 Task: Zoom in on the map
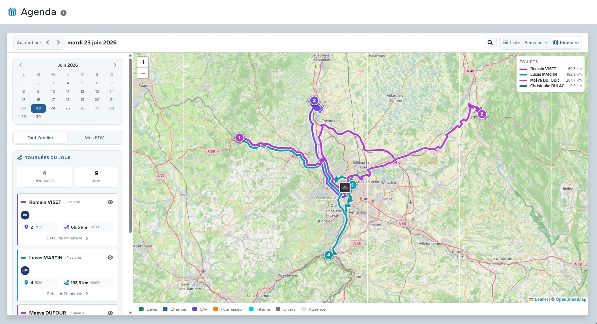coord(143,62)
